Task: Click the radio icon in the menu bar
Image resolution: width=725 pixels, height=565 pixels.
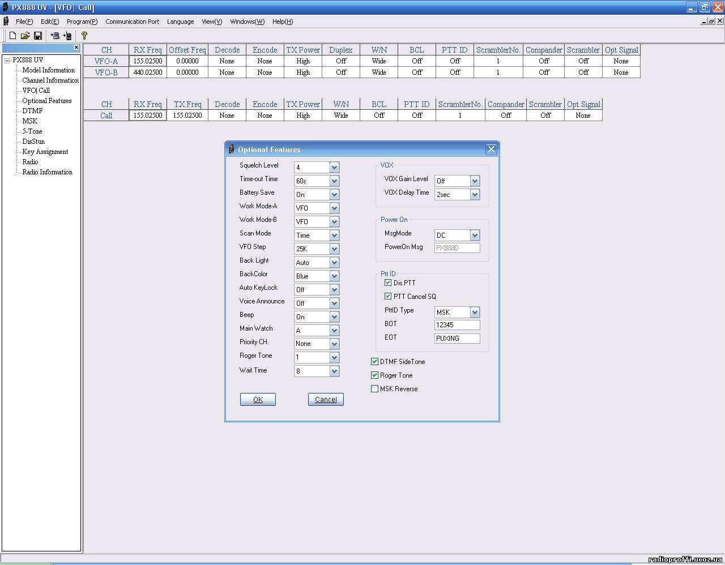Action: [x=6, y=22]
